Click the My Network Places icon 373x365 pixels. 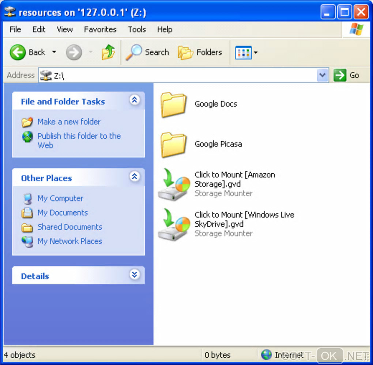27,242
